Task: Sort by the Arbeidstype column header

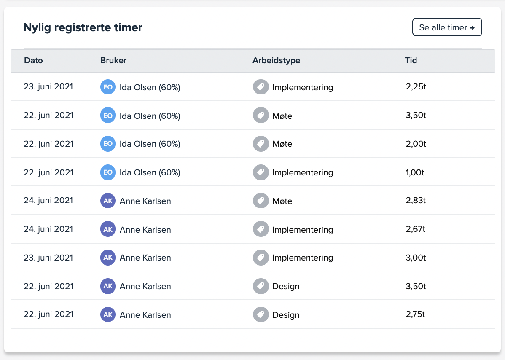Action: tap(276, 60)
